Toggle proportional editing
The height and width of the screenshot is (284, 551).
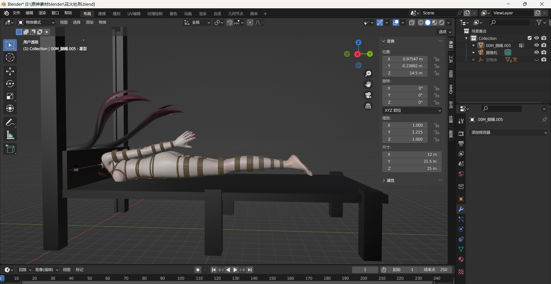tap(250, 22)
